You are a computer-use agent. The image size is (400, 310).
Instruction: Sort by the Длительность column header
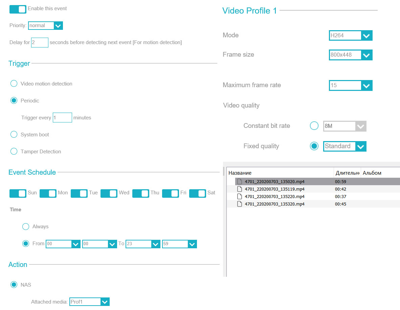tap(347, 173)
